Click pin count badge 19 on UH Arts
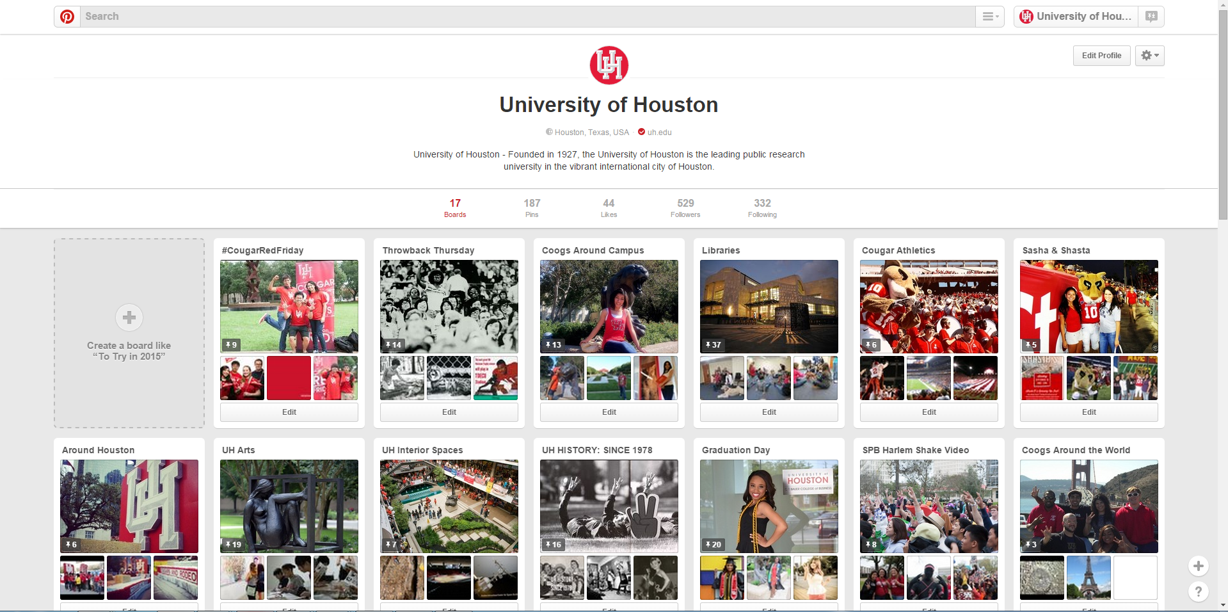This screenshot has width=1228, height=612. click(234, 544)
